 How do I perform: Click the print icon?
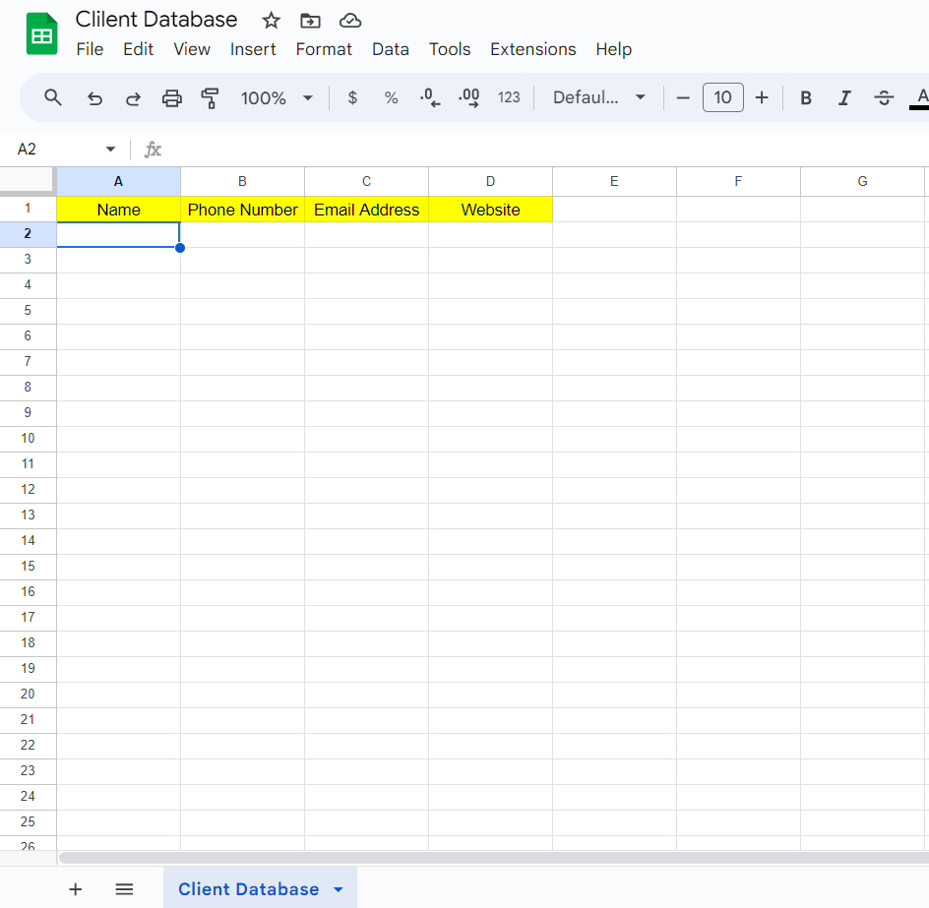click(x=172, y=97)
